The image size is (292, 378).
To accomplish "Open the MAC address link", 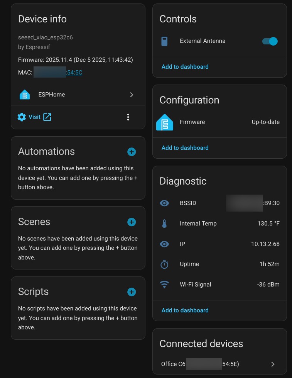I will (x=74, y=73).
